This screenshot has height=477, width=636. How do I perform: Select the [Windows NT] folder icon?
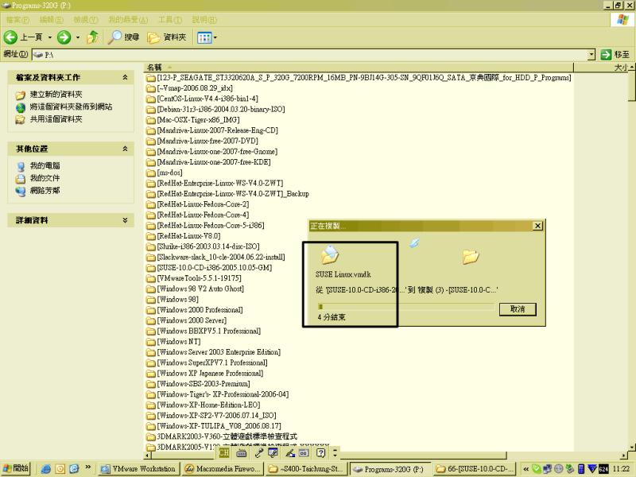[x=151, y=342]
